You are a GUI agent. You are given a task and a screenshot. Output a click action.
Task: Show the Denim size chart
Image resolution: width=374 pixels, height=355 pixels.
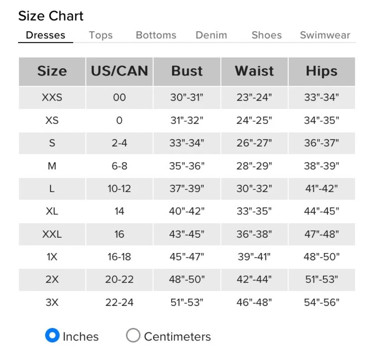click(211, 35)
